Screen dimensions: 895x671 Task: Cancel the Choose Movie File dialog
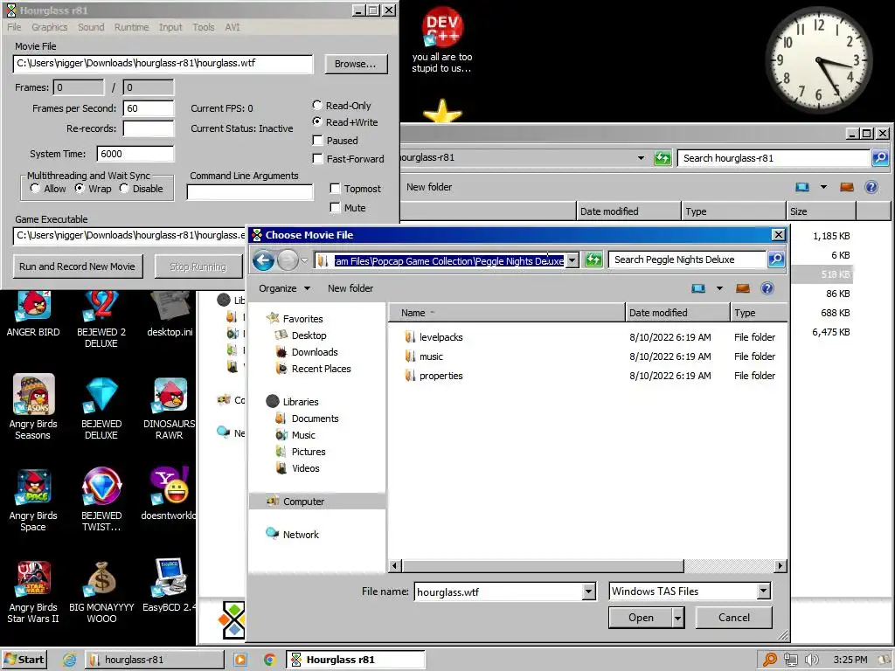pos(733,618)
